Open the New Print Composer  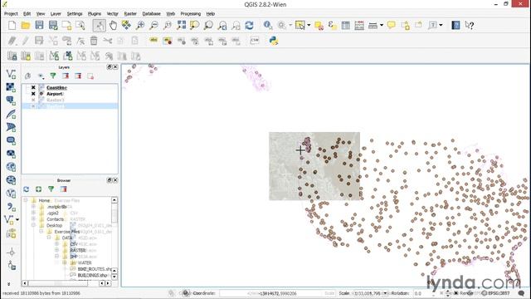[66, 25]
